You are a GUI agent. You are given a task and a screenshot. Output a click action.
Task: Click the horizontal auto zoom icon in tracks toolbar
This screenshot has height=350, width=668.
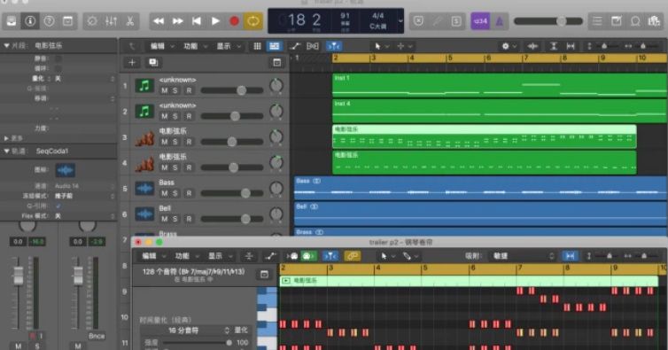coord(571,46)
